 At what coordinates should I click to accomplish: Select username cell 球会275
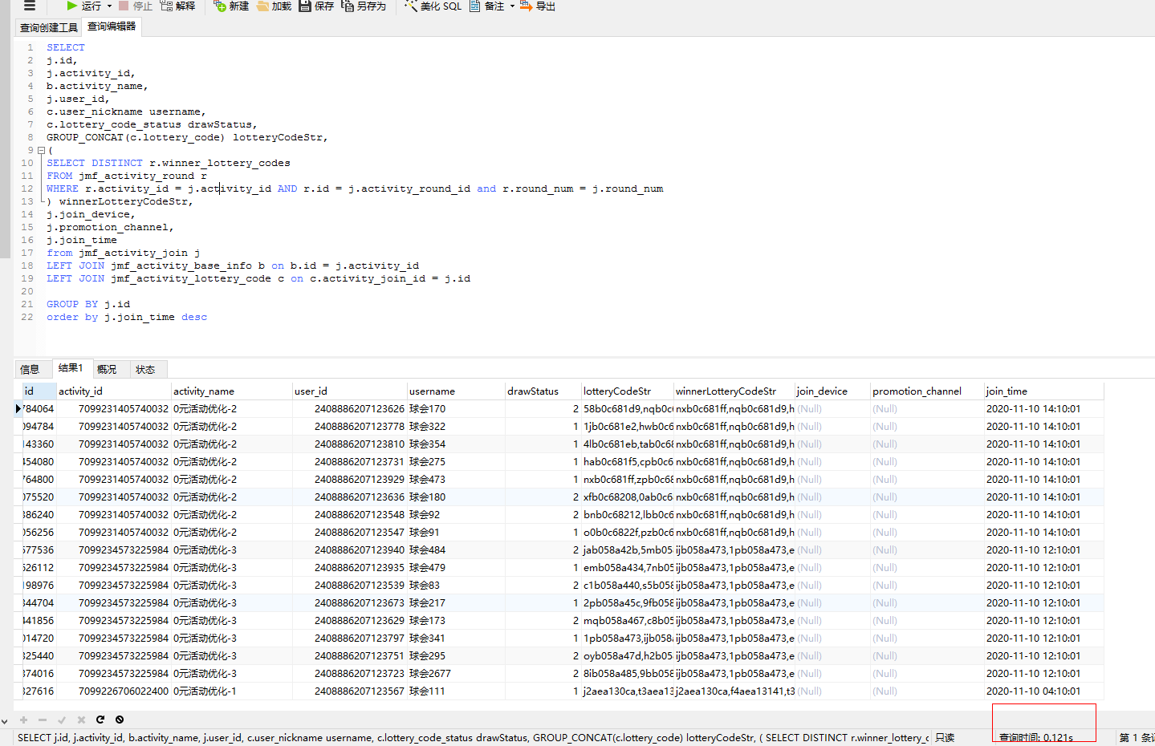tap(456, 462)
